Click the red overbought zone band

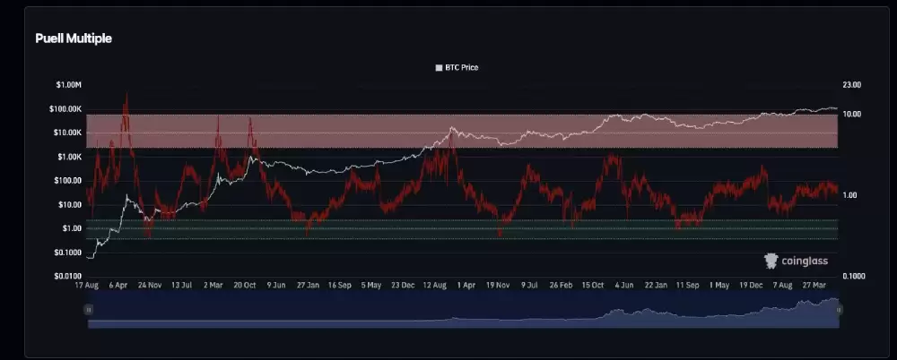(x=463, y=131)
